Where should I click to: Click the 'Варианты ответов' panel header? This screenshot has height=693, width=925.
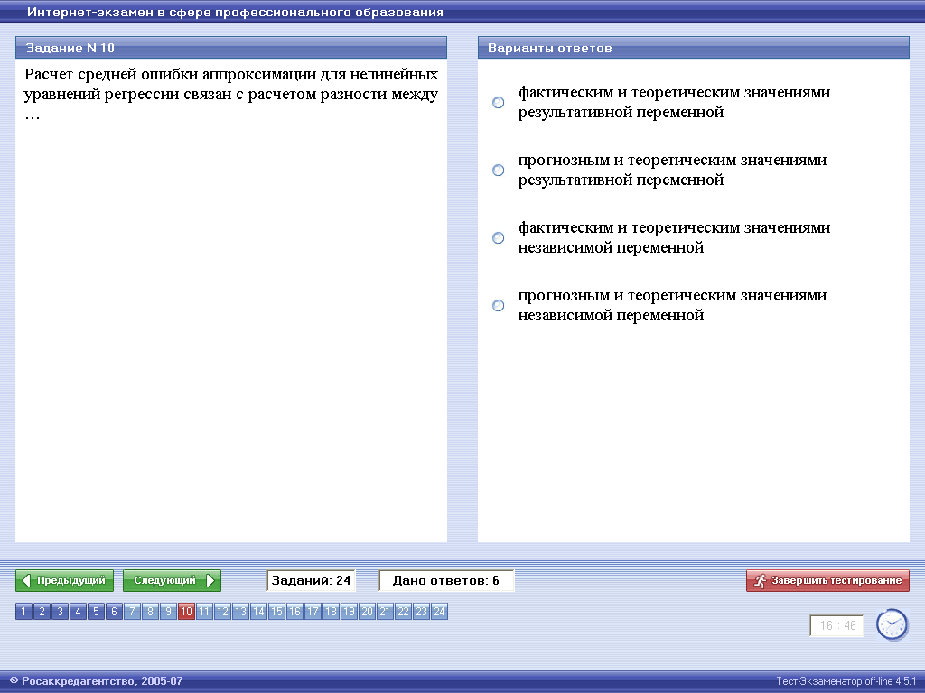pos(694,48)
